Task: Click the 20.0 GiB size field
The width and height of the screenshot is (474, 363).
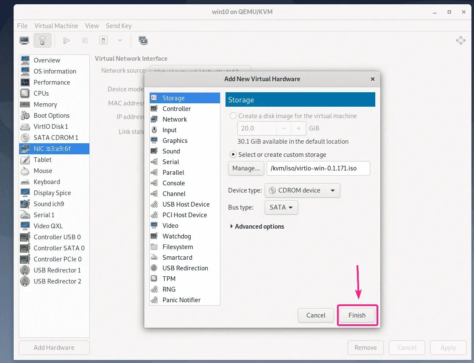Action: (257, 128)
